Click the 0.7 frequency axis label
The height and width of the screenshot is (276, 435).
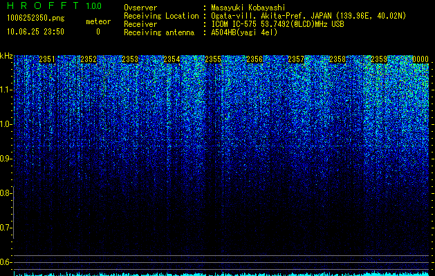pos(6,228)
